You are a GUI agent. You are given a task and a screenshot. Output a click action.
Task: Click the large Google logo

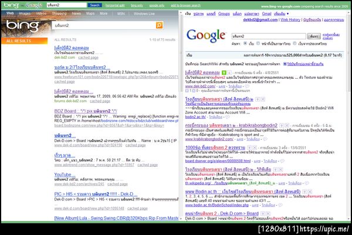(x=206, y=35)
